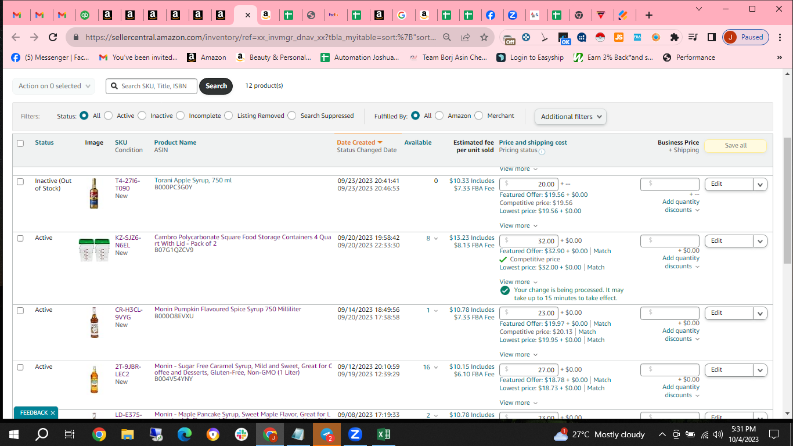The width and height of the screenshot is (793, 446).
Task: Open Task View on the taskbar
Action: click(x=70, y=434)
